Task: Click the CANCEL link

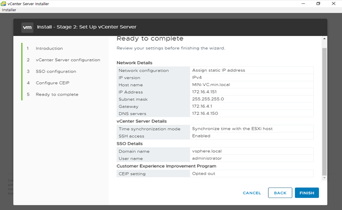Action: pos(252,193)
